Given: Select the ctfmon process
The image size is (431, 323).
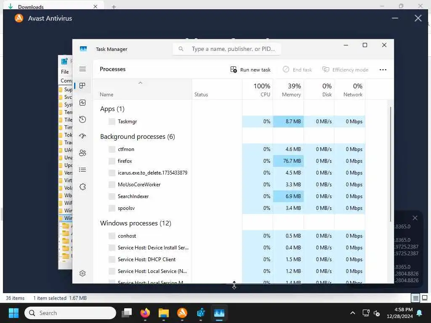Looking at the screenshot, I should (229, 149).
